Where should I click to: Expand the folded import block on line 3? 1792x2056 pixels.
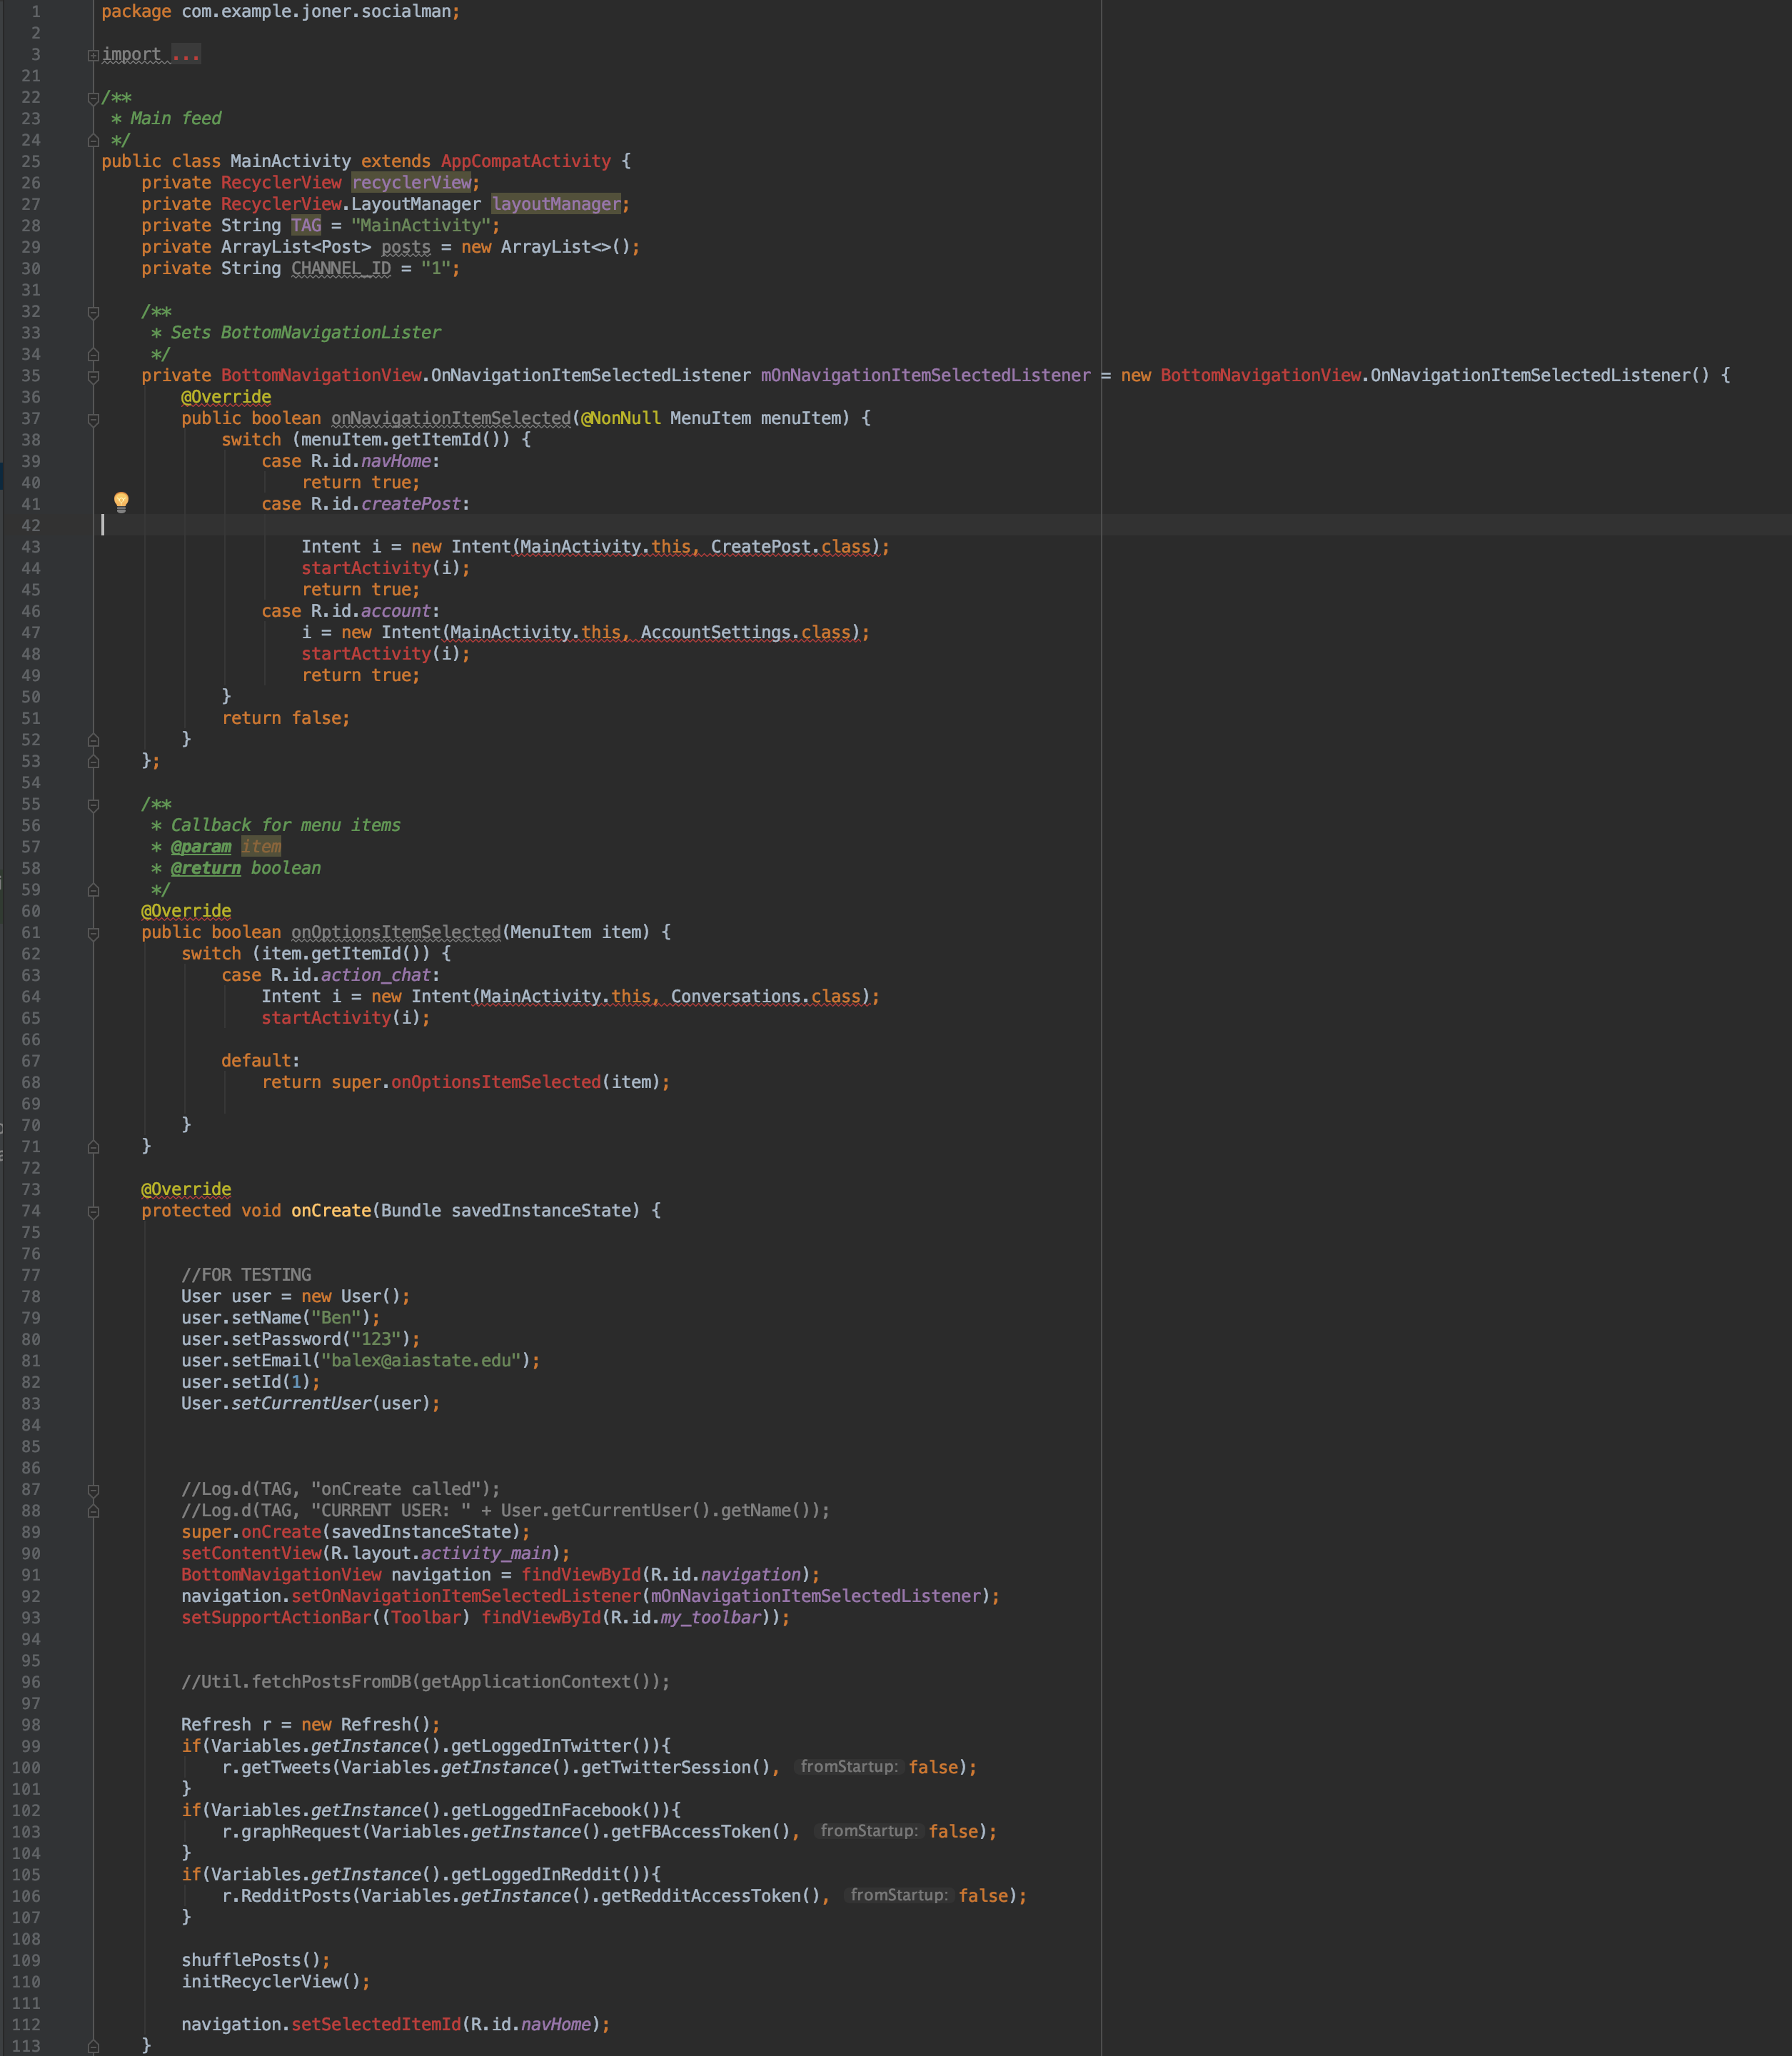point(93,55)
